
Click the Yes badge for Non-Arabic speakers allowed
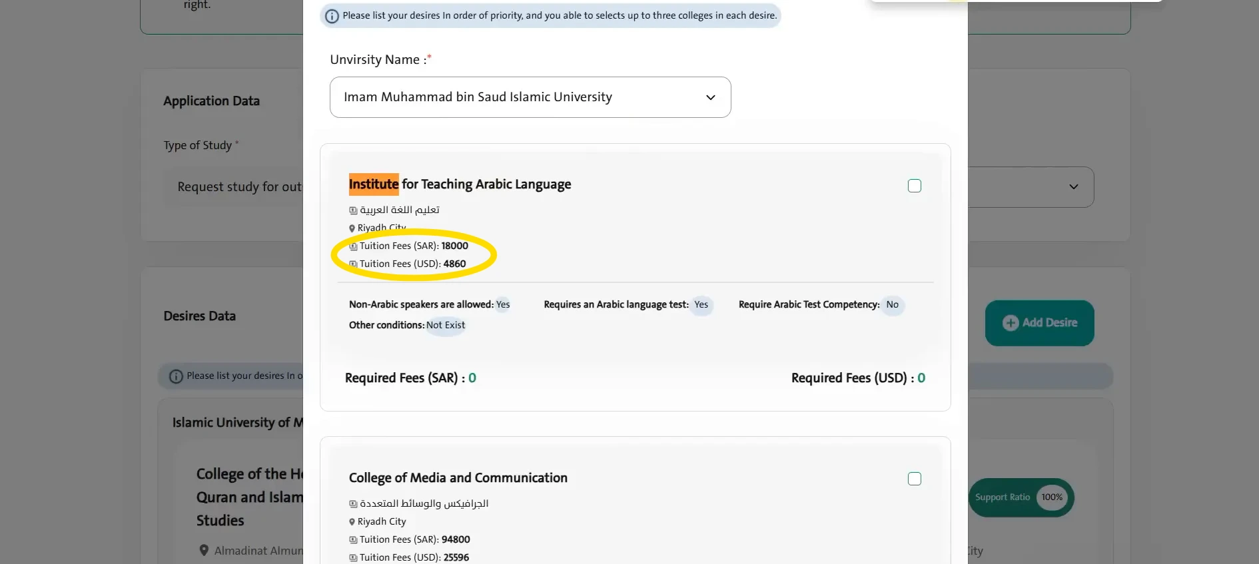point(503,305)
